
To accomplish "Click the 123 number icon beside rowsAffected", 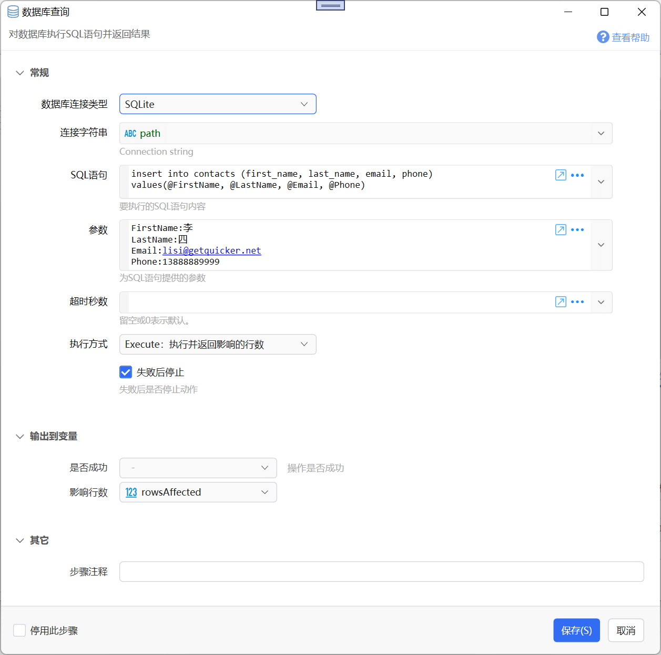I will [x=131, y=492].
